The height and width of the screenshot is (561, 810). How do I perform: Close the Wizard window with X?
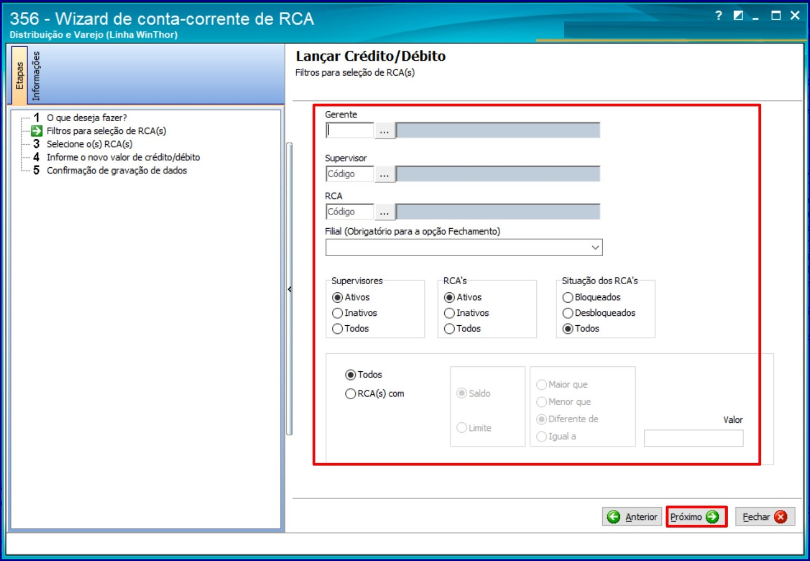pos(795,15)
